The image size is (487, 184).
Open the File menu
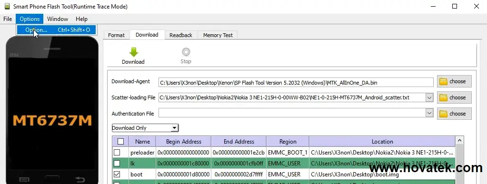8,19
